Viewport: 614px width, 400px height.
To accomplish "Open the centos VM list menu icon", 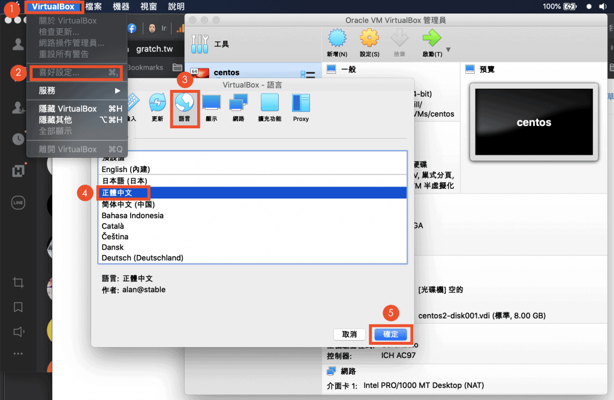I will (x=308, y=75).
